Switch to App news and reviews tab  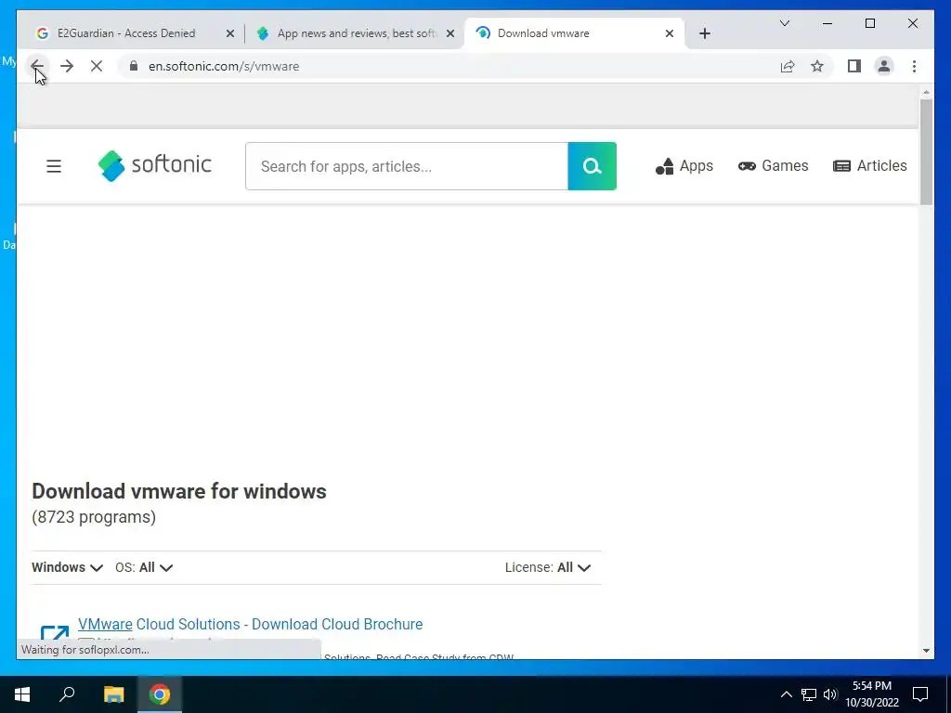(x=356, y=33)
